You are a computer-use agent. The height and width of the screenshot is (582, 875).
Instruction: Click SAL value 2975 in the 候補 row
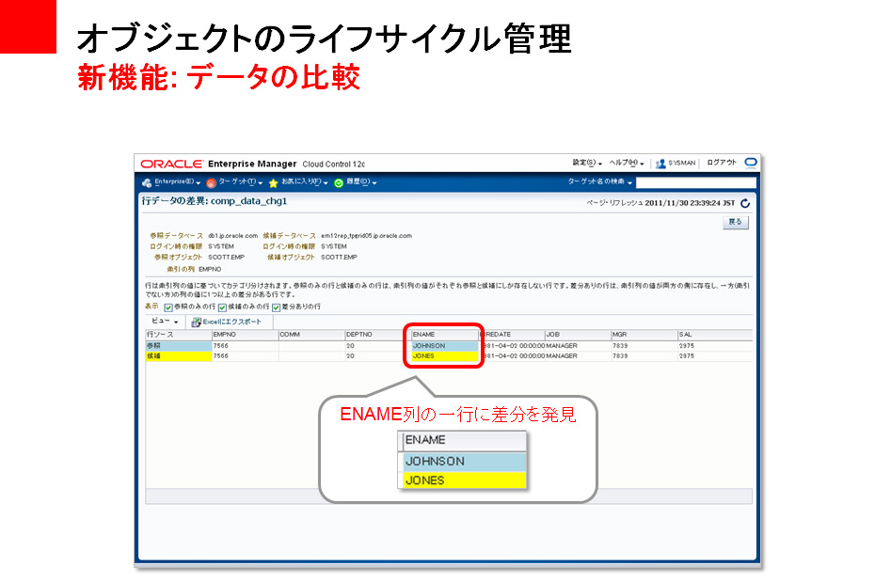pos(687,356)
